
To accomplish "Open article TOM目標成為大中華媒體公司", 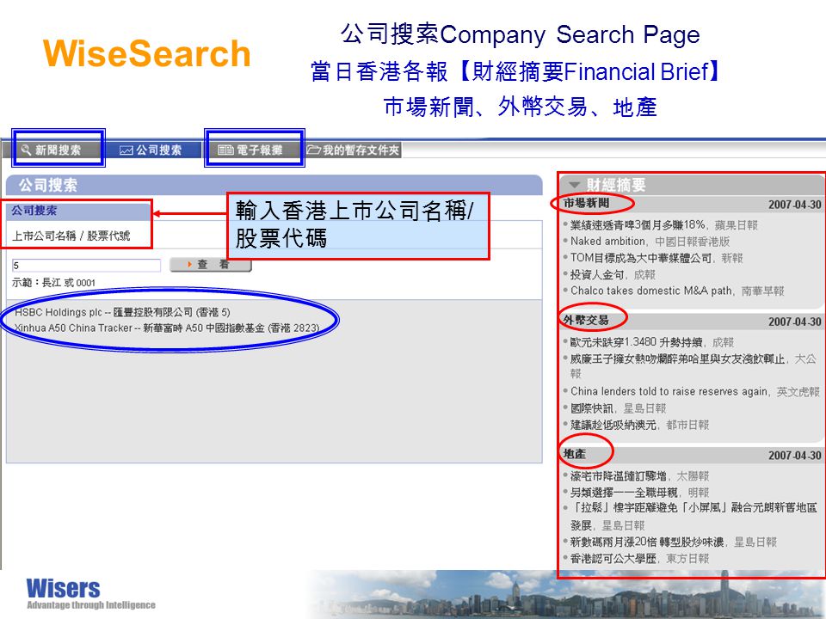I will (x=641, y=258).
